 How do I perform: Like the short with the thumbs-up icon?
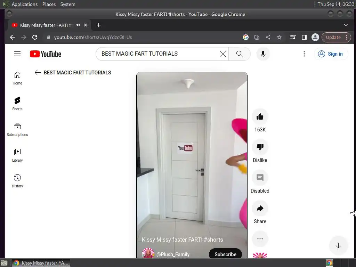pos(260,117)
